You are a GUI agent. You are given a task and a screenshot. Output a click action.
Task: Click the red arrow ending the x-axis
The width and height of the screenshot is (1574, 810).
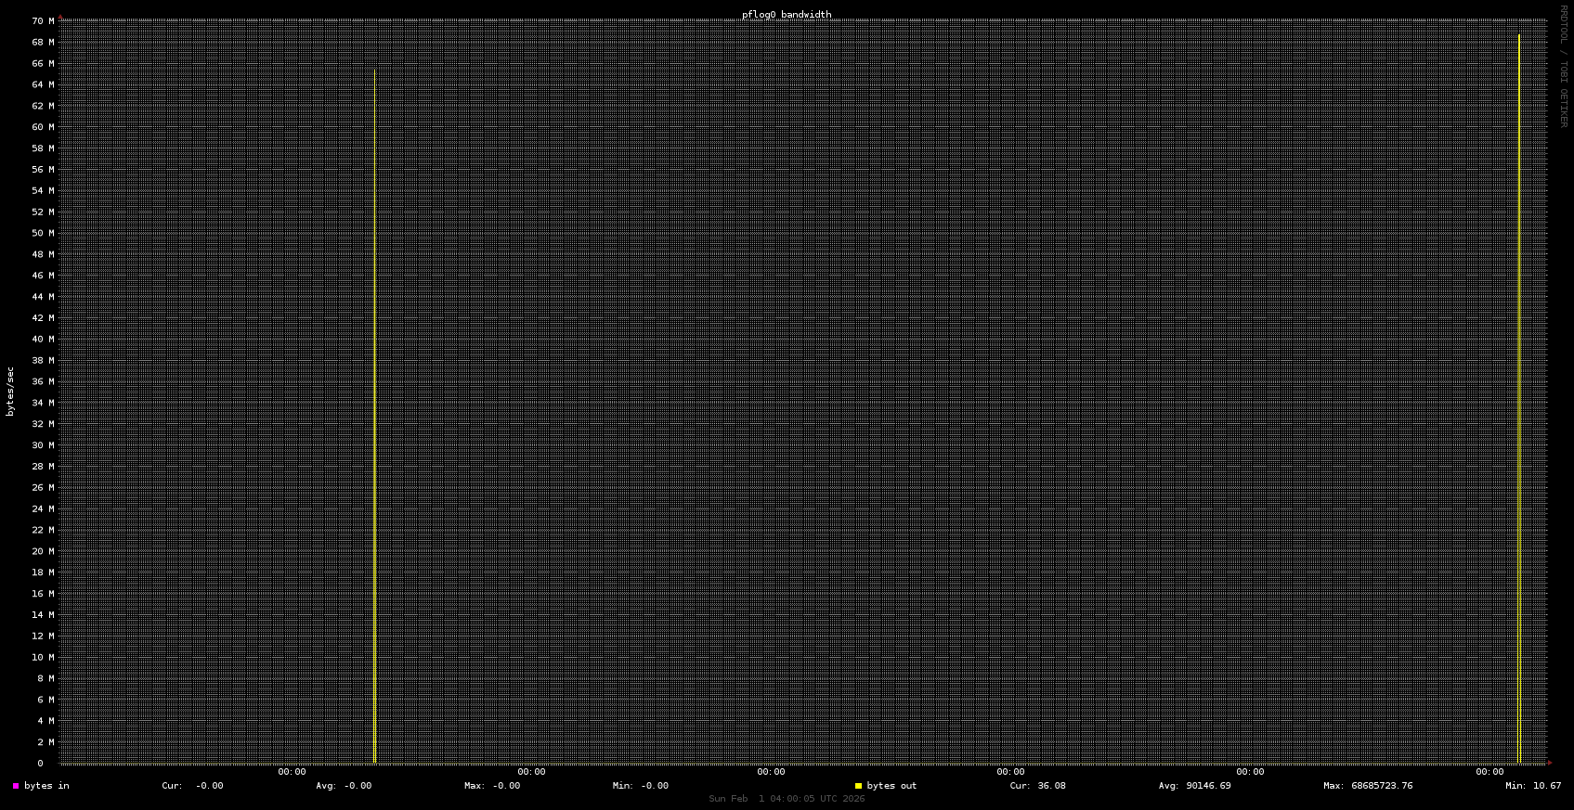(1550, 763)
